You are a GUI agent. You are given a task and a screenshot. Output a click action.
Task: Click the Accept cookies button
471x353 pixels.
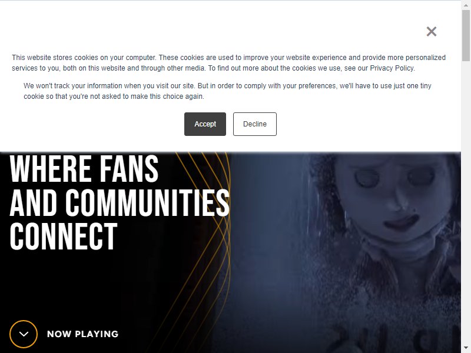tap(205, 124)
